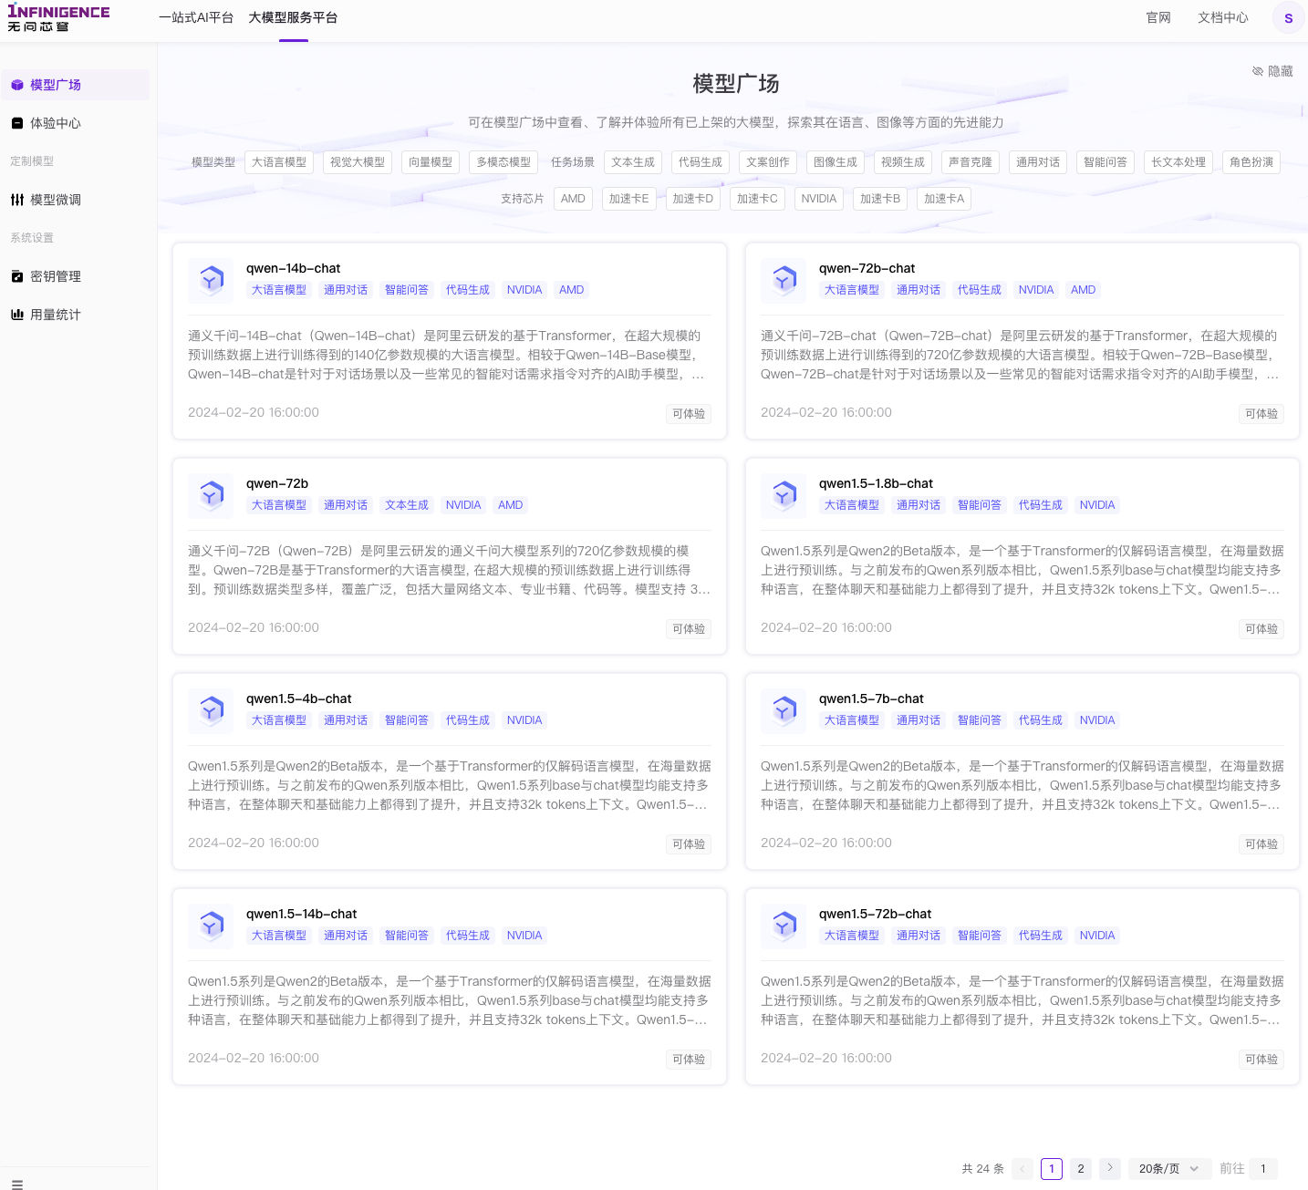Click the qwen1.5-14b-chat model icon

point(212,926)
